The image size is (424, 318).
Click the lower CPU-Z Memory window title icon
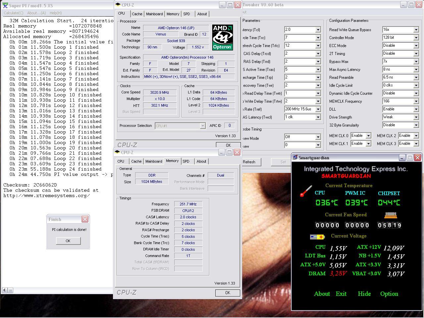click(x=118, y=152)
